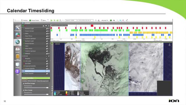
Task: Add a layer with green plus icon
Action: 23,26
